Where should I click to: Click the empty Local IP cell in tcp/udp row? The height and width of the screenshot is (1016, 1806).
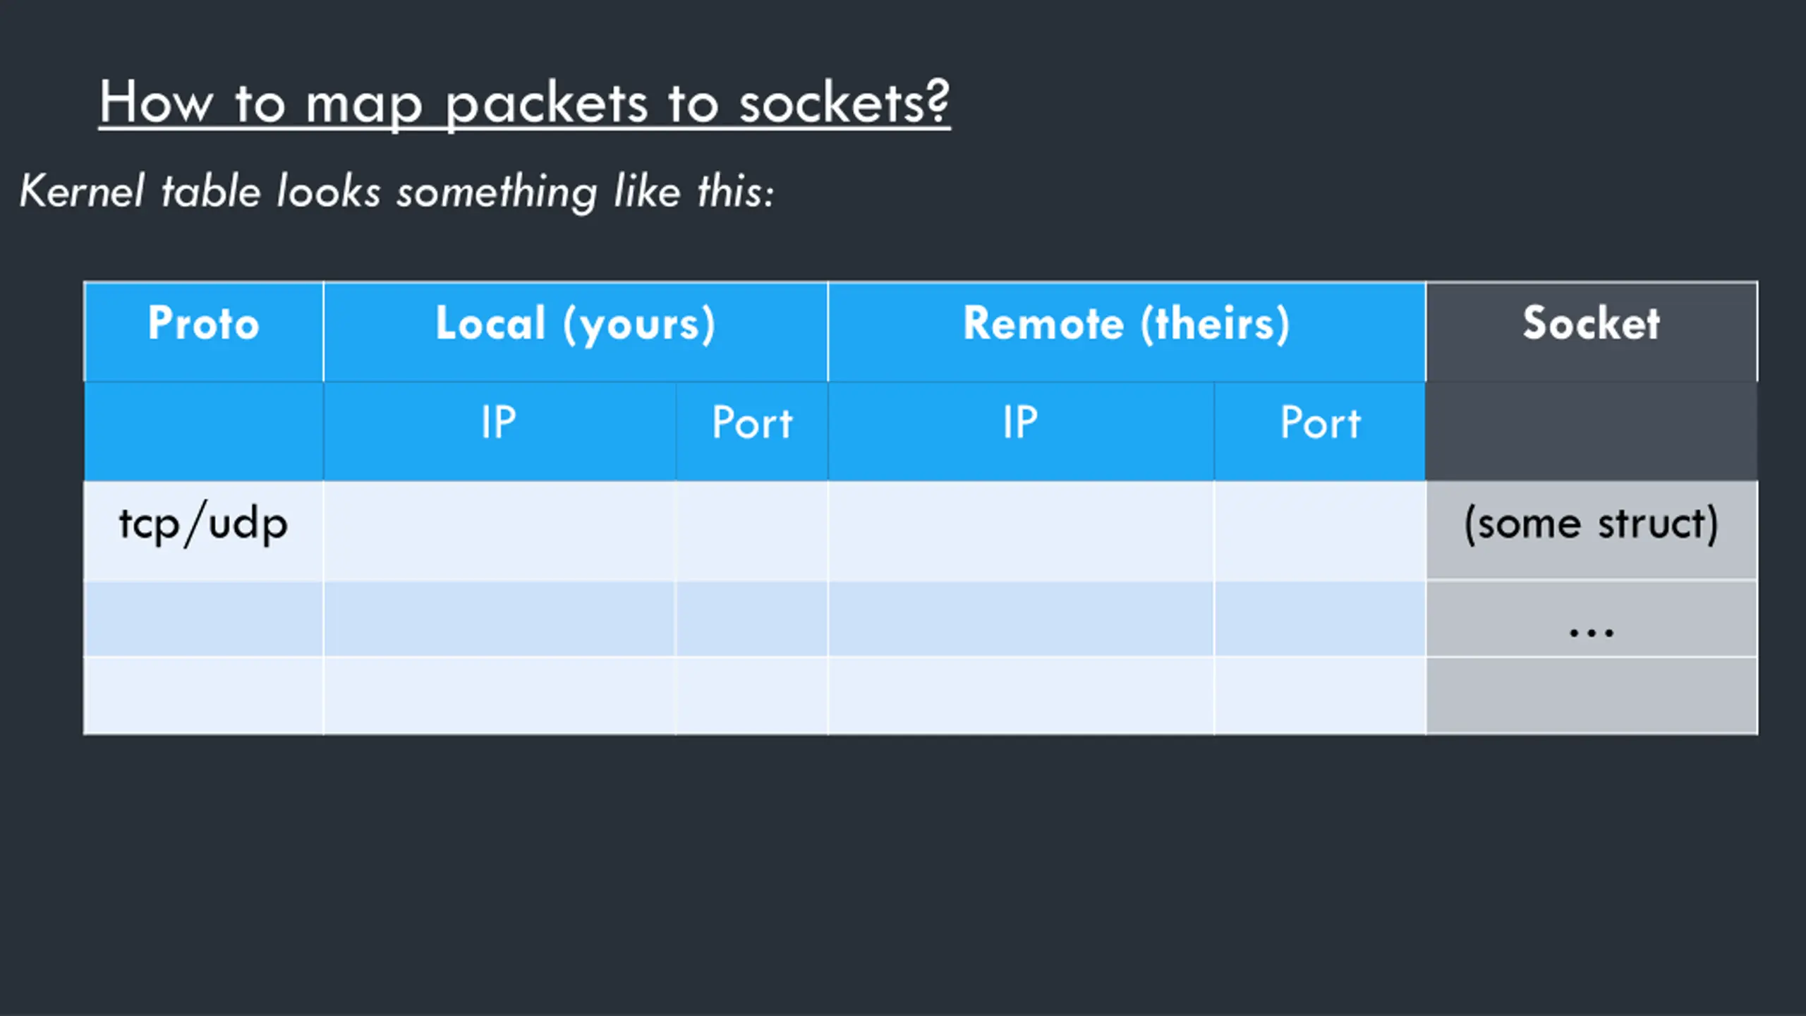click(x=499, y=531)
